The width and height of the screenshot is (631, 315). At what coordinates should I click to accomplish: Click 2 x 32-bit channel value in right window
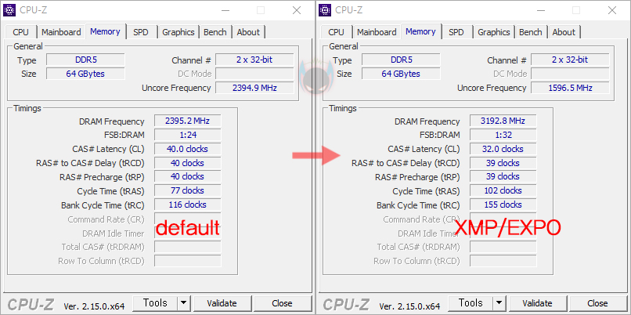570,60
